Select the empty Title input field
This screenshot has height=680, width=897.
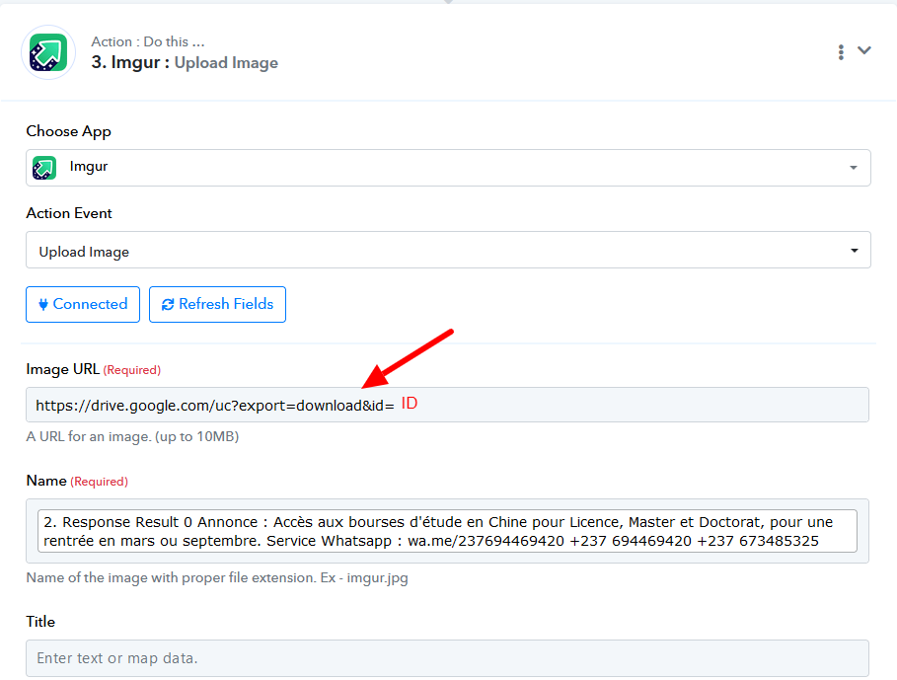[447, 657]
